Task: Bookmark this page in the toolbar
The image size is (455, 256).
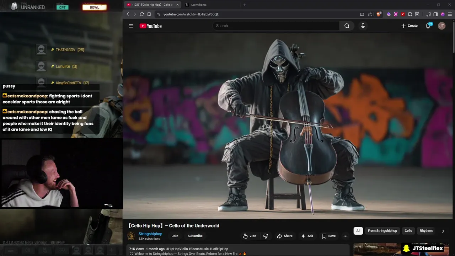Action: pos(149,14)
